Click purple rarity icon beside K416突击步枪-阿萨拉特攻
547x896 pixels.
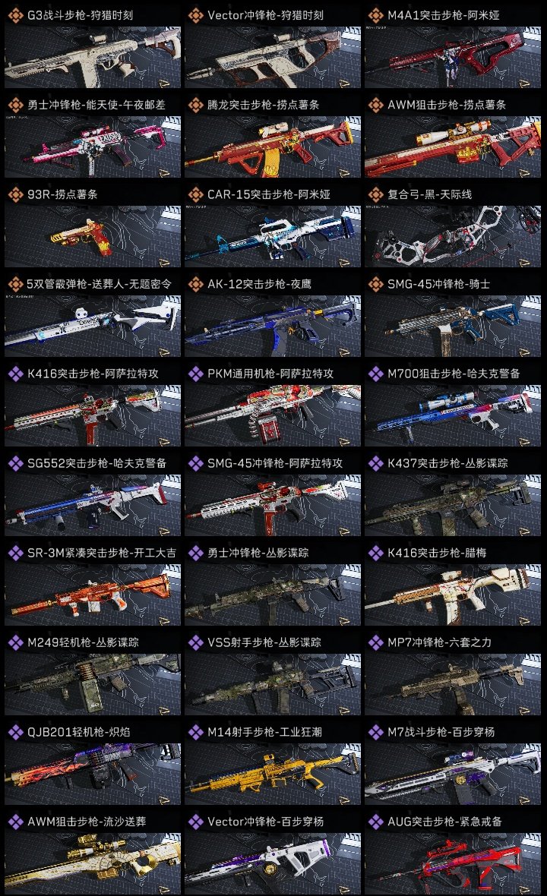click(15, 374)
